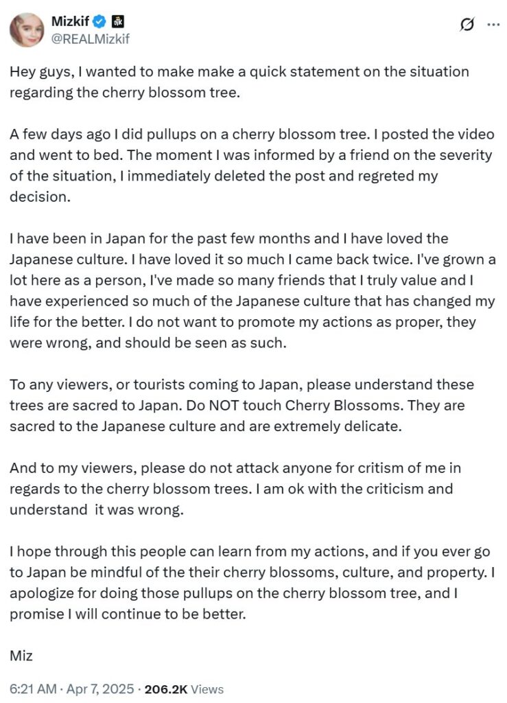507x703 pixels.
Task: Click the "Miz" signature line
Action: 21,655
